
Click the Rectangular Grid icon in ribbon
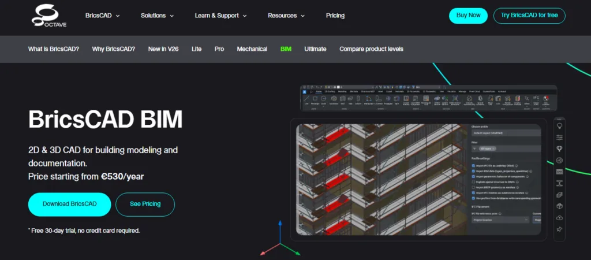(426, 99)
